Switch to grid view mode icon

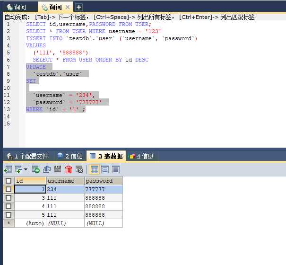94,169
